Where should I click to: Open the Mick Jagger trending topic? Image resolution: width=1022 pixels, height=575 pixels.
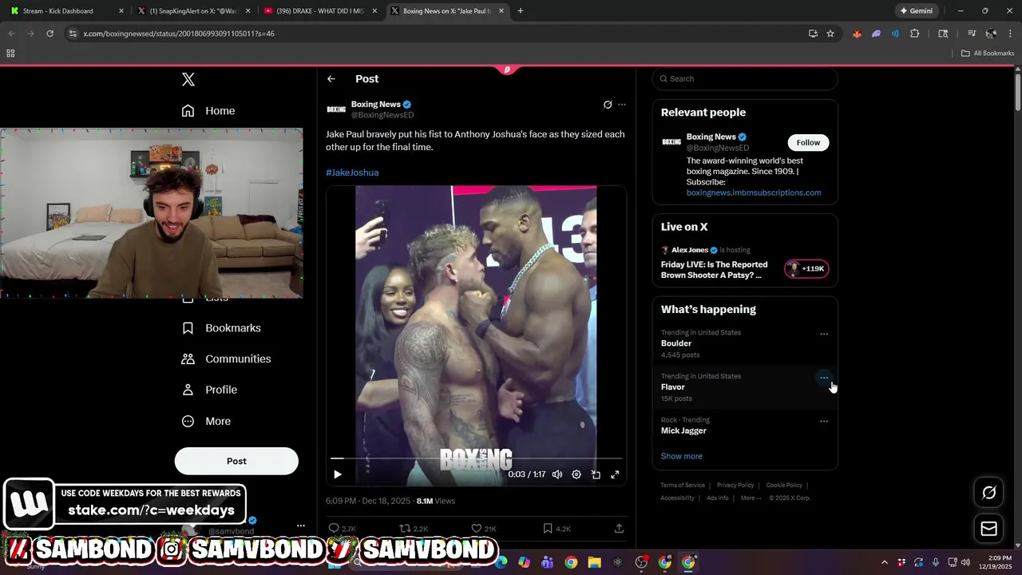[683, 430]
